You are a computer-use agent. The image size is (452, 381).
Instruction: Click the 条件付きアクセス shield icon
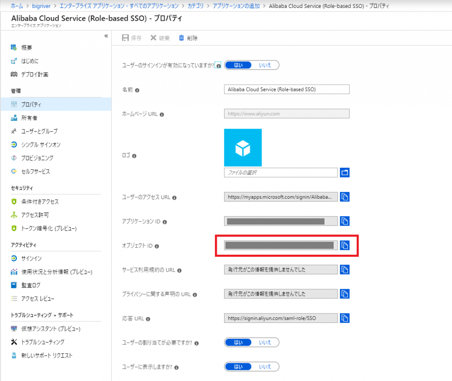14,201
